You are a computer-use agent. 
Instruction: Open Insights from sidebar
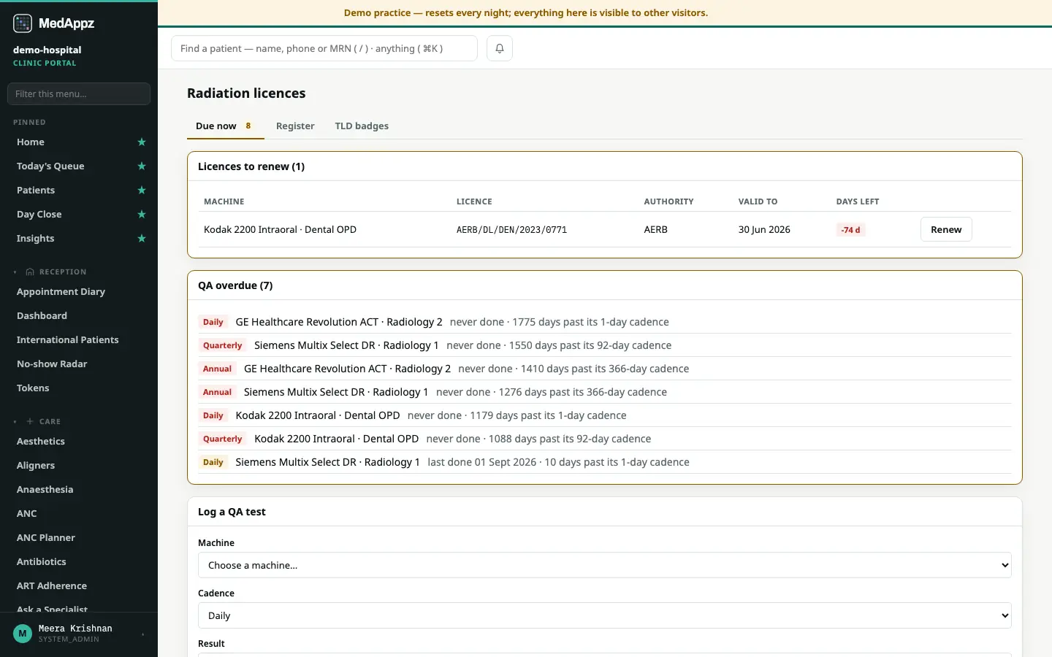[x=36, y=238]
